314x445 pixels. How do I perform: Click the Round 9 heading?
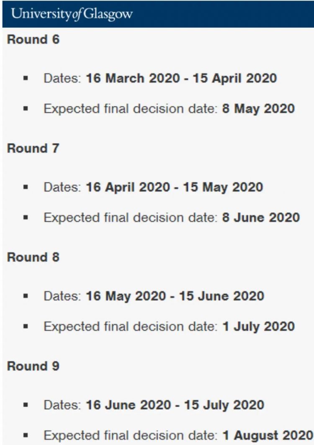(33, 366)
